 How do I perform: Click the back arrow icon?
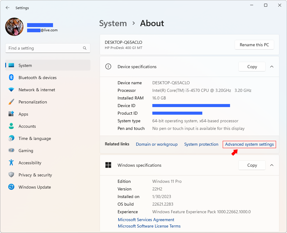(x=8, y=8)
